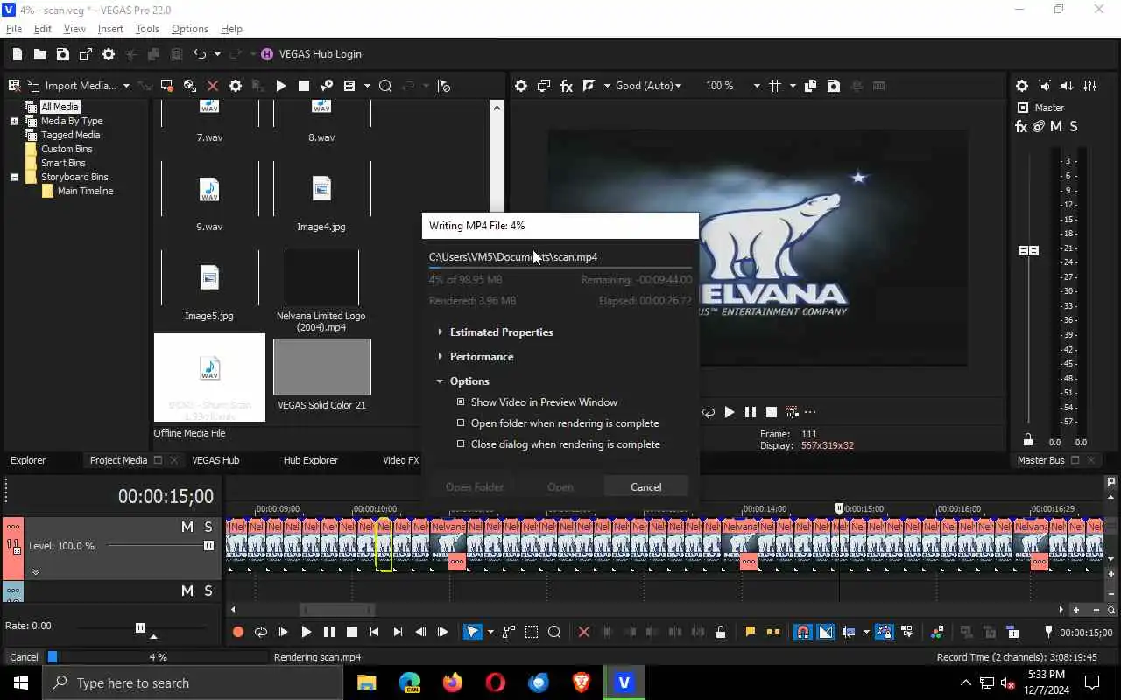Screen dimensions: 1121x700
Task: Solo the video track with S button
Action: (x=208, y=527)
